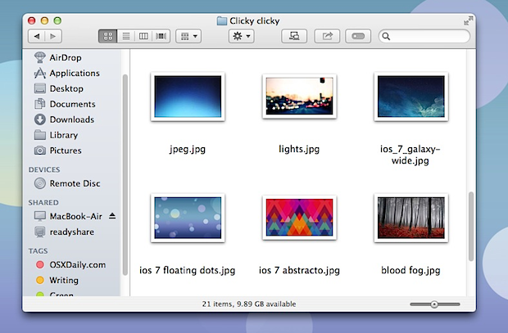Go forward with the right arrow
508x333 pixels.
53,36
